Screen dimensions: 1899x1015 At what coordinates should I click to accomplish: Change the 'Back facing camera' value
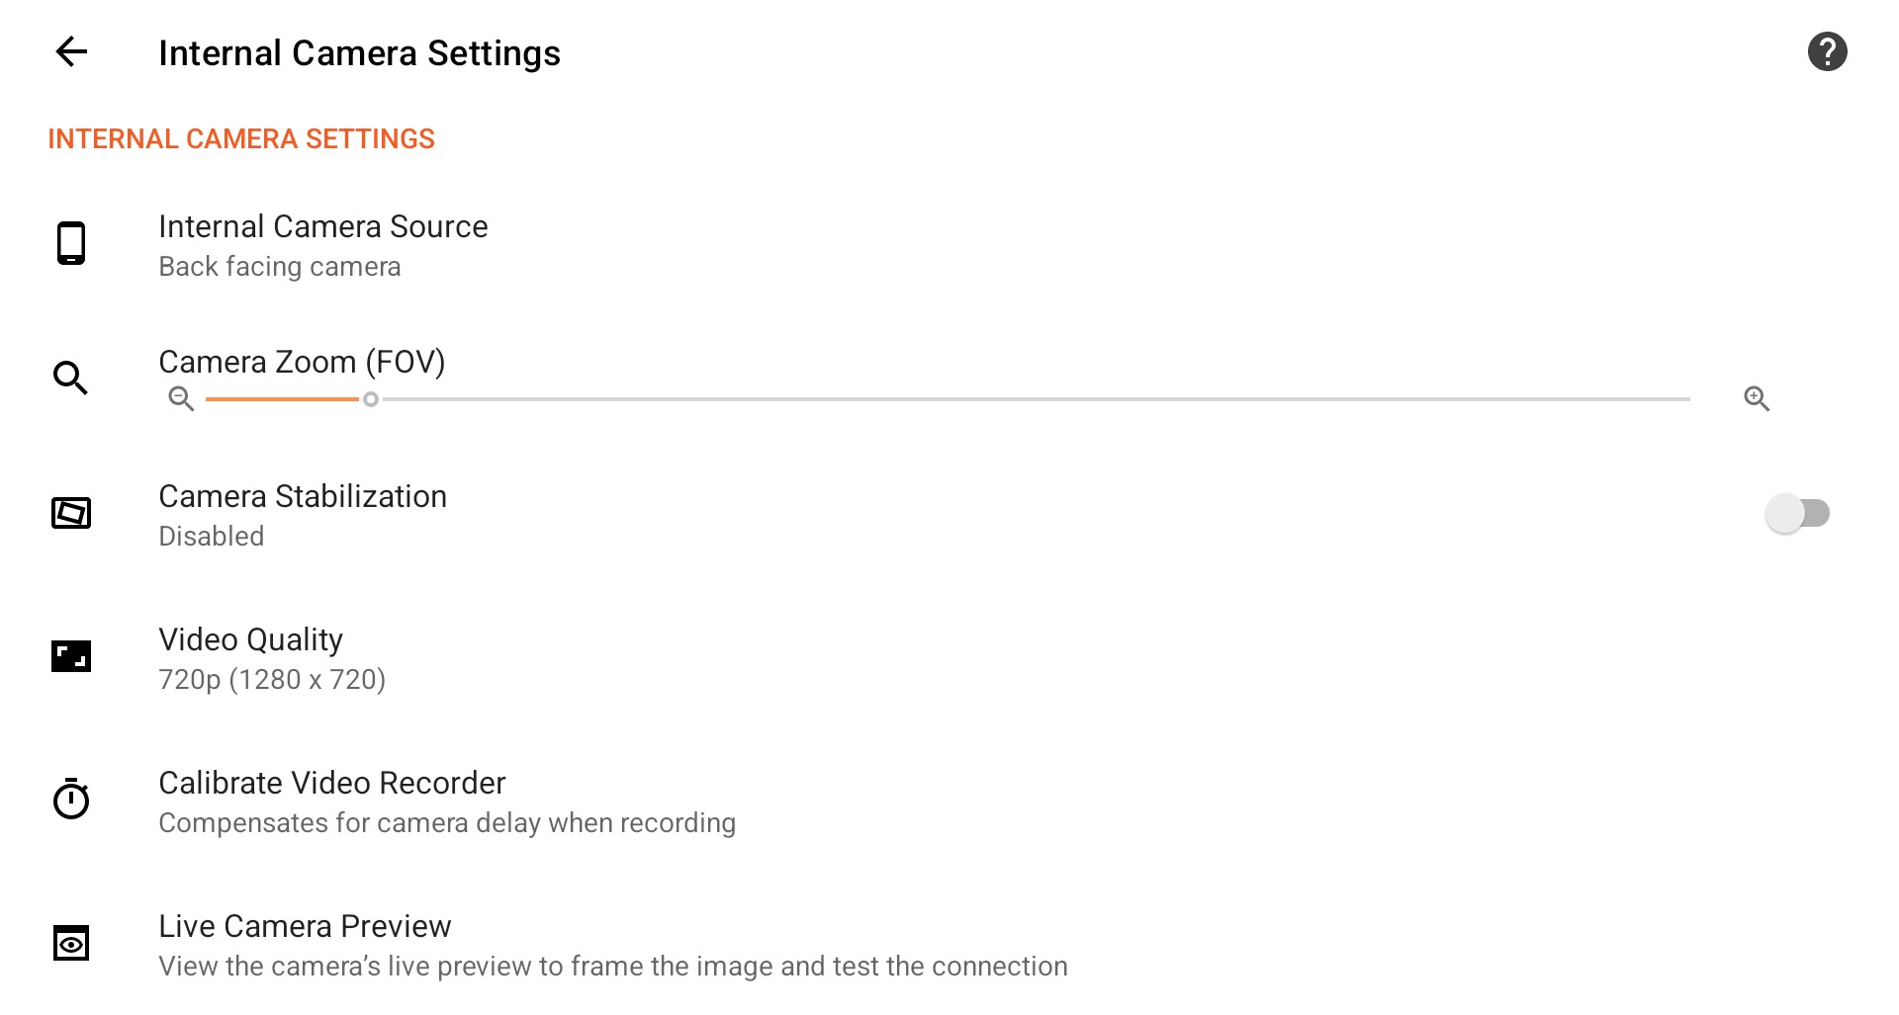pyautogui.click(x=280, y=267)
